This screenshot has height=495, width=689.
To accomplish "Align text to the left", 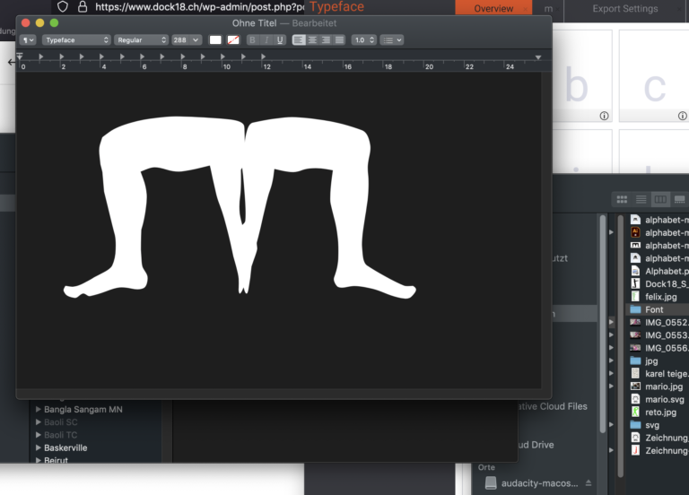I will [299, 40].
